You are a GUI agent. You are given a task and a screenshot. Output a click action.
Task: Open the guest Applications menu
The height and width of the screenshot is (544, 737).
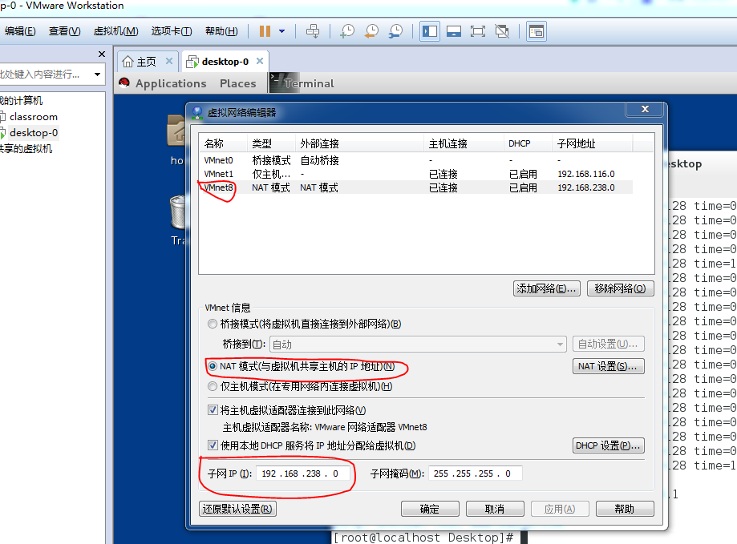click(x=171, y=83)
